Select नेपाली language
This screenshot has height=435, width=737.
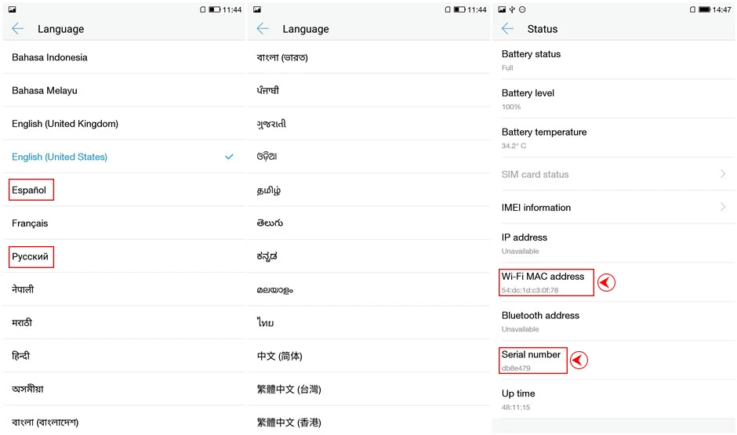(x=124, y=289)
